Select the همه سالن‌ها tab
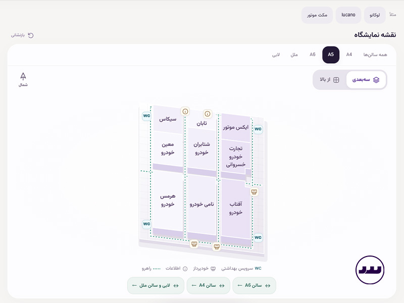This screenshot has width=404, height=303. [375, 55]
